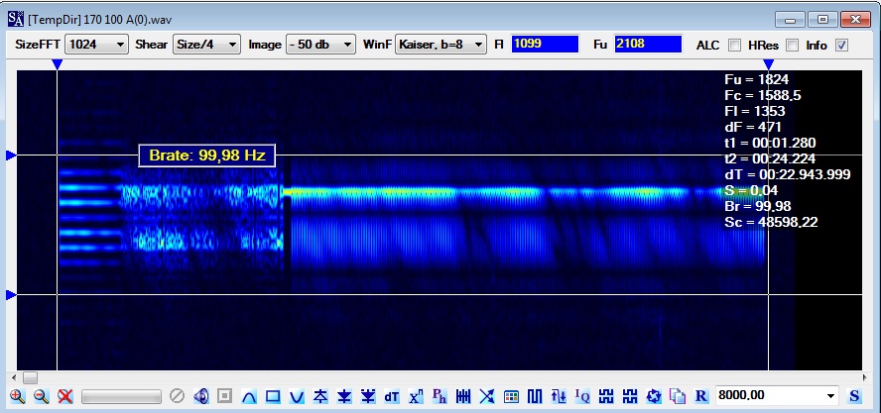Click the Sc = 48598,22 info text

(x=772, y=222)
